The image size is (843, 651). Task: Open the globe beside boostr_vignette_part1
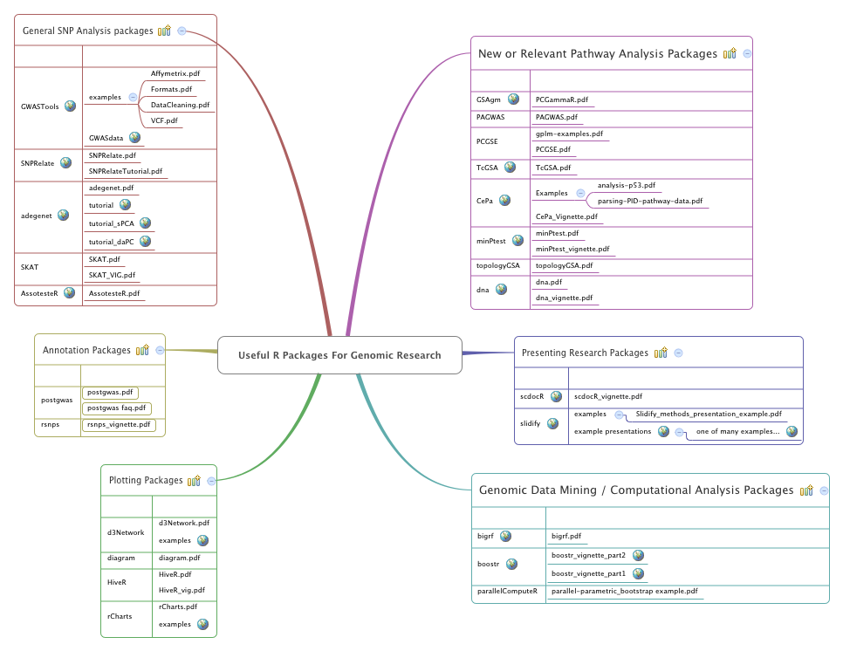tap(638, 573)
